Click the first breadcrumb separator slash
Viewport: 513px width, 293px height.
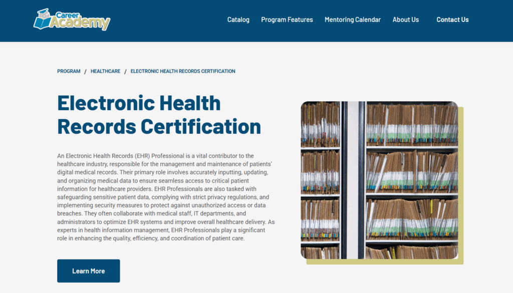tap(85, 71)
